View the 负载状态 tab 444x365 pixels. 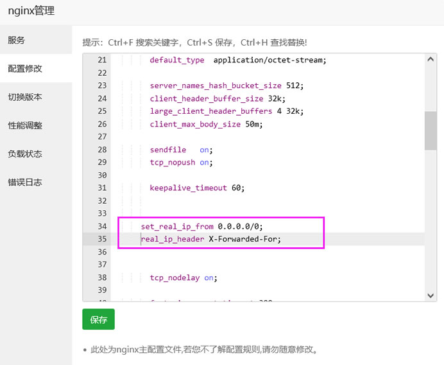[25, 154]
